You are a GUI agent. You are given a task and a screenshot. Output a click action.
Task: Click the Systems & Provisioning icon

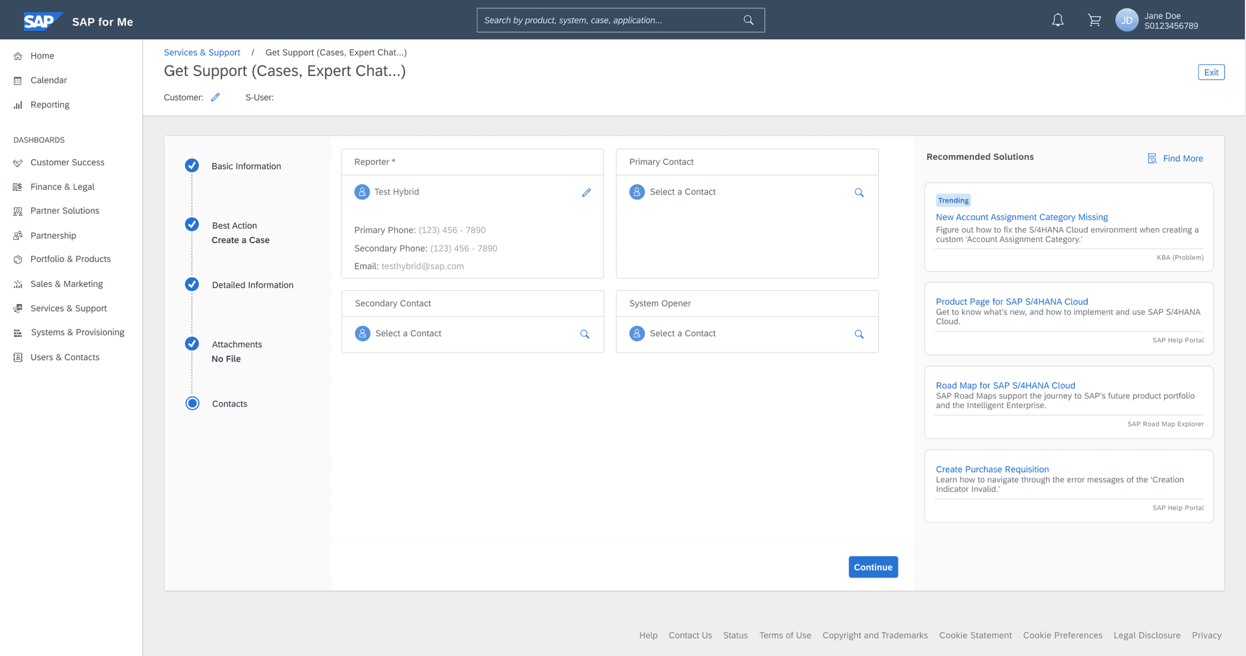coord(18,333)
